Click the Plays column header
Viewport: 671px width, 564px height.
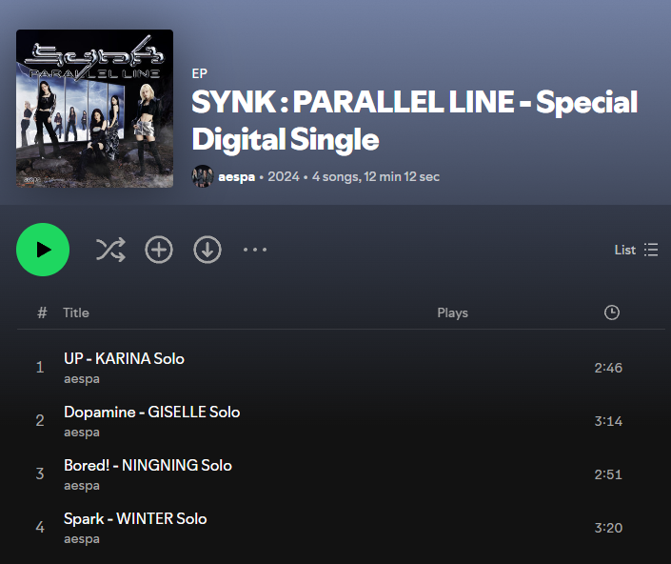452,313
